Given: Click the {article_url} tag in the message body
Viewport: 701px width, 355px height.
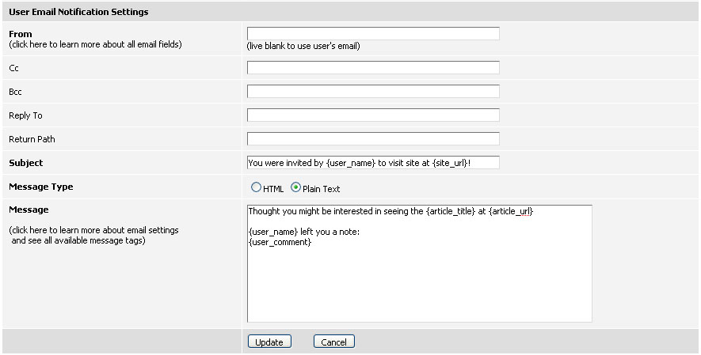Looking at the screenshot, I should coord(511,211).
